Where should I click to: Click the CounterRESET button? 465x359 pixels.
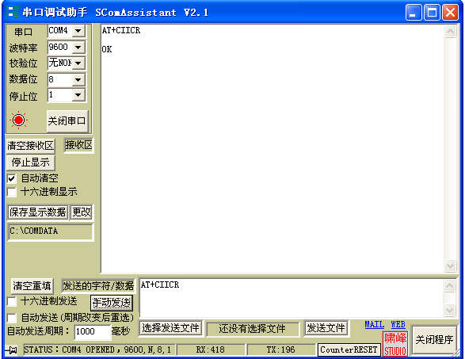tap(349, 349)
